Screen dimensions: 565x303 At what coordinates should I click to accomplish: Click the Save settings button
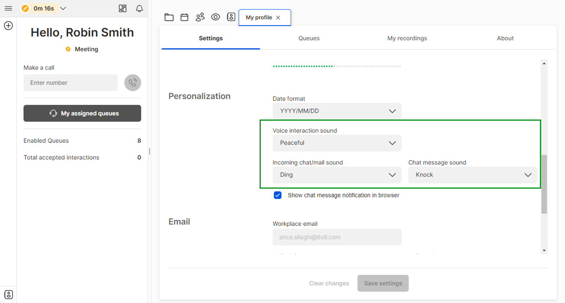[x=383, y=284]
